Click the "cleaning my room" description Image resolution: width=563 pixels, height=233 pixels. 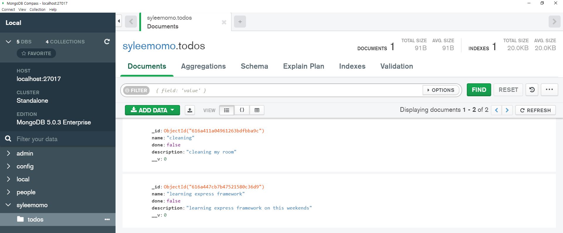[x=211, y=152]
